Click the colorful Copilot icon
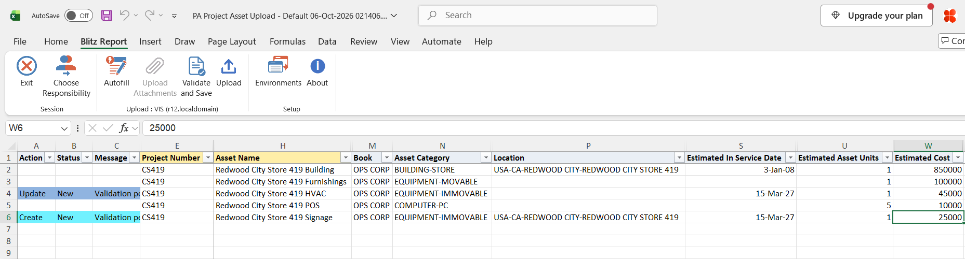This screenshot has height=259, width=965. pos(950,16)
